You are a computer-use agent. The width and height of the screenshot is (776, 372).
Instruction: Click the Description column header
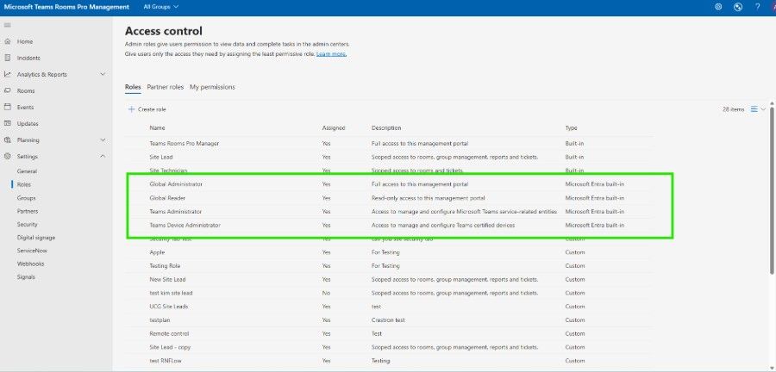click(386, 128)
